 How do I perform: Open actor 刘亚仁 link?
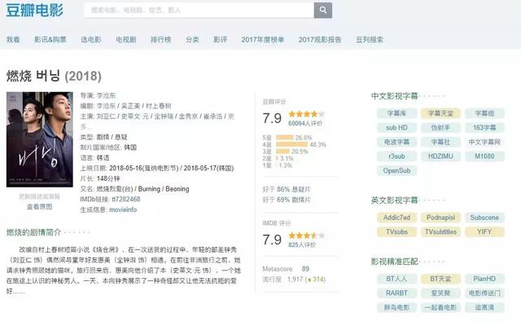106,116
